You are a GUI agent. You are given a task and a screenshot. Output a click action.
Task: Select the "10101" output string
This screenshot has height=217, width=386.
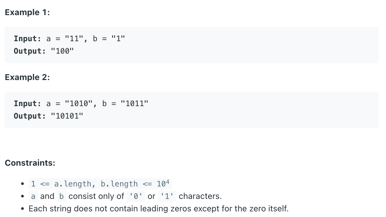coord(67,116)
